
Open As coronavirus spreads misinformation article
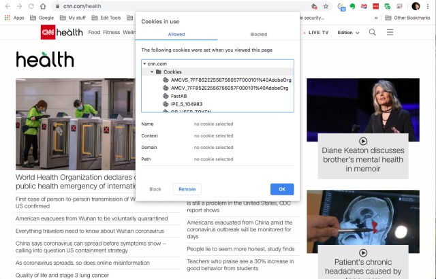(x=82, y=263)
